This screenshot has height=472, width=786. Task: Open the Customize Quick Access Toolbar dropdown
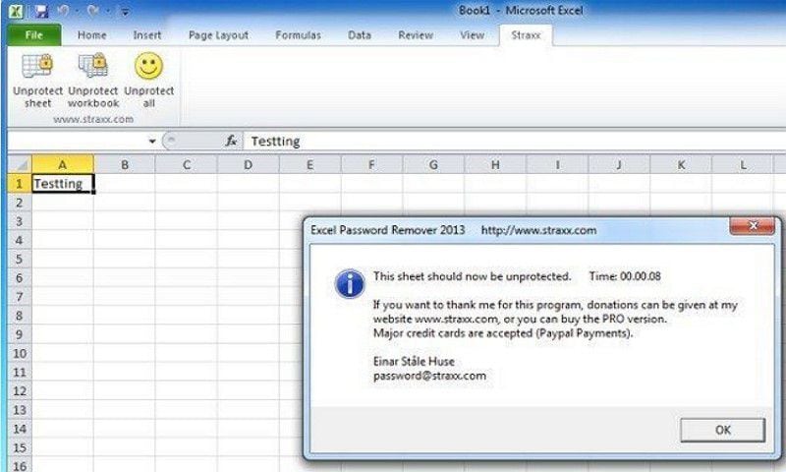[125, 12]
